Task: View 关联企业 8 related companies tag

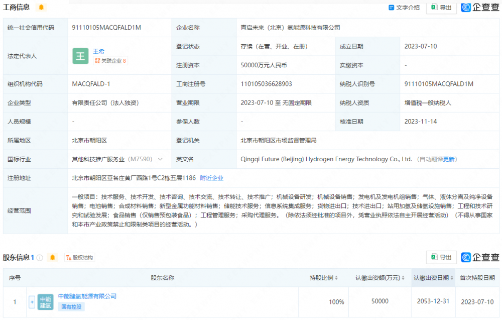Action: pos(110,61)
